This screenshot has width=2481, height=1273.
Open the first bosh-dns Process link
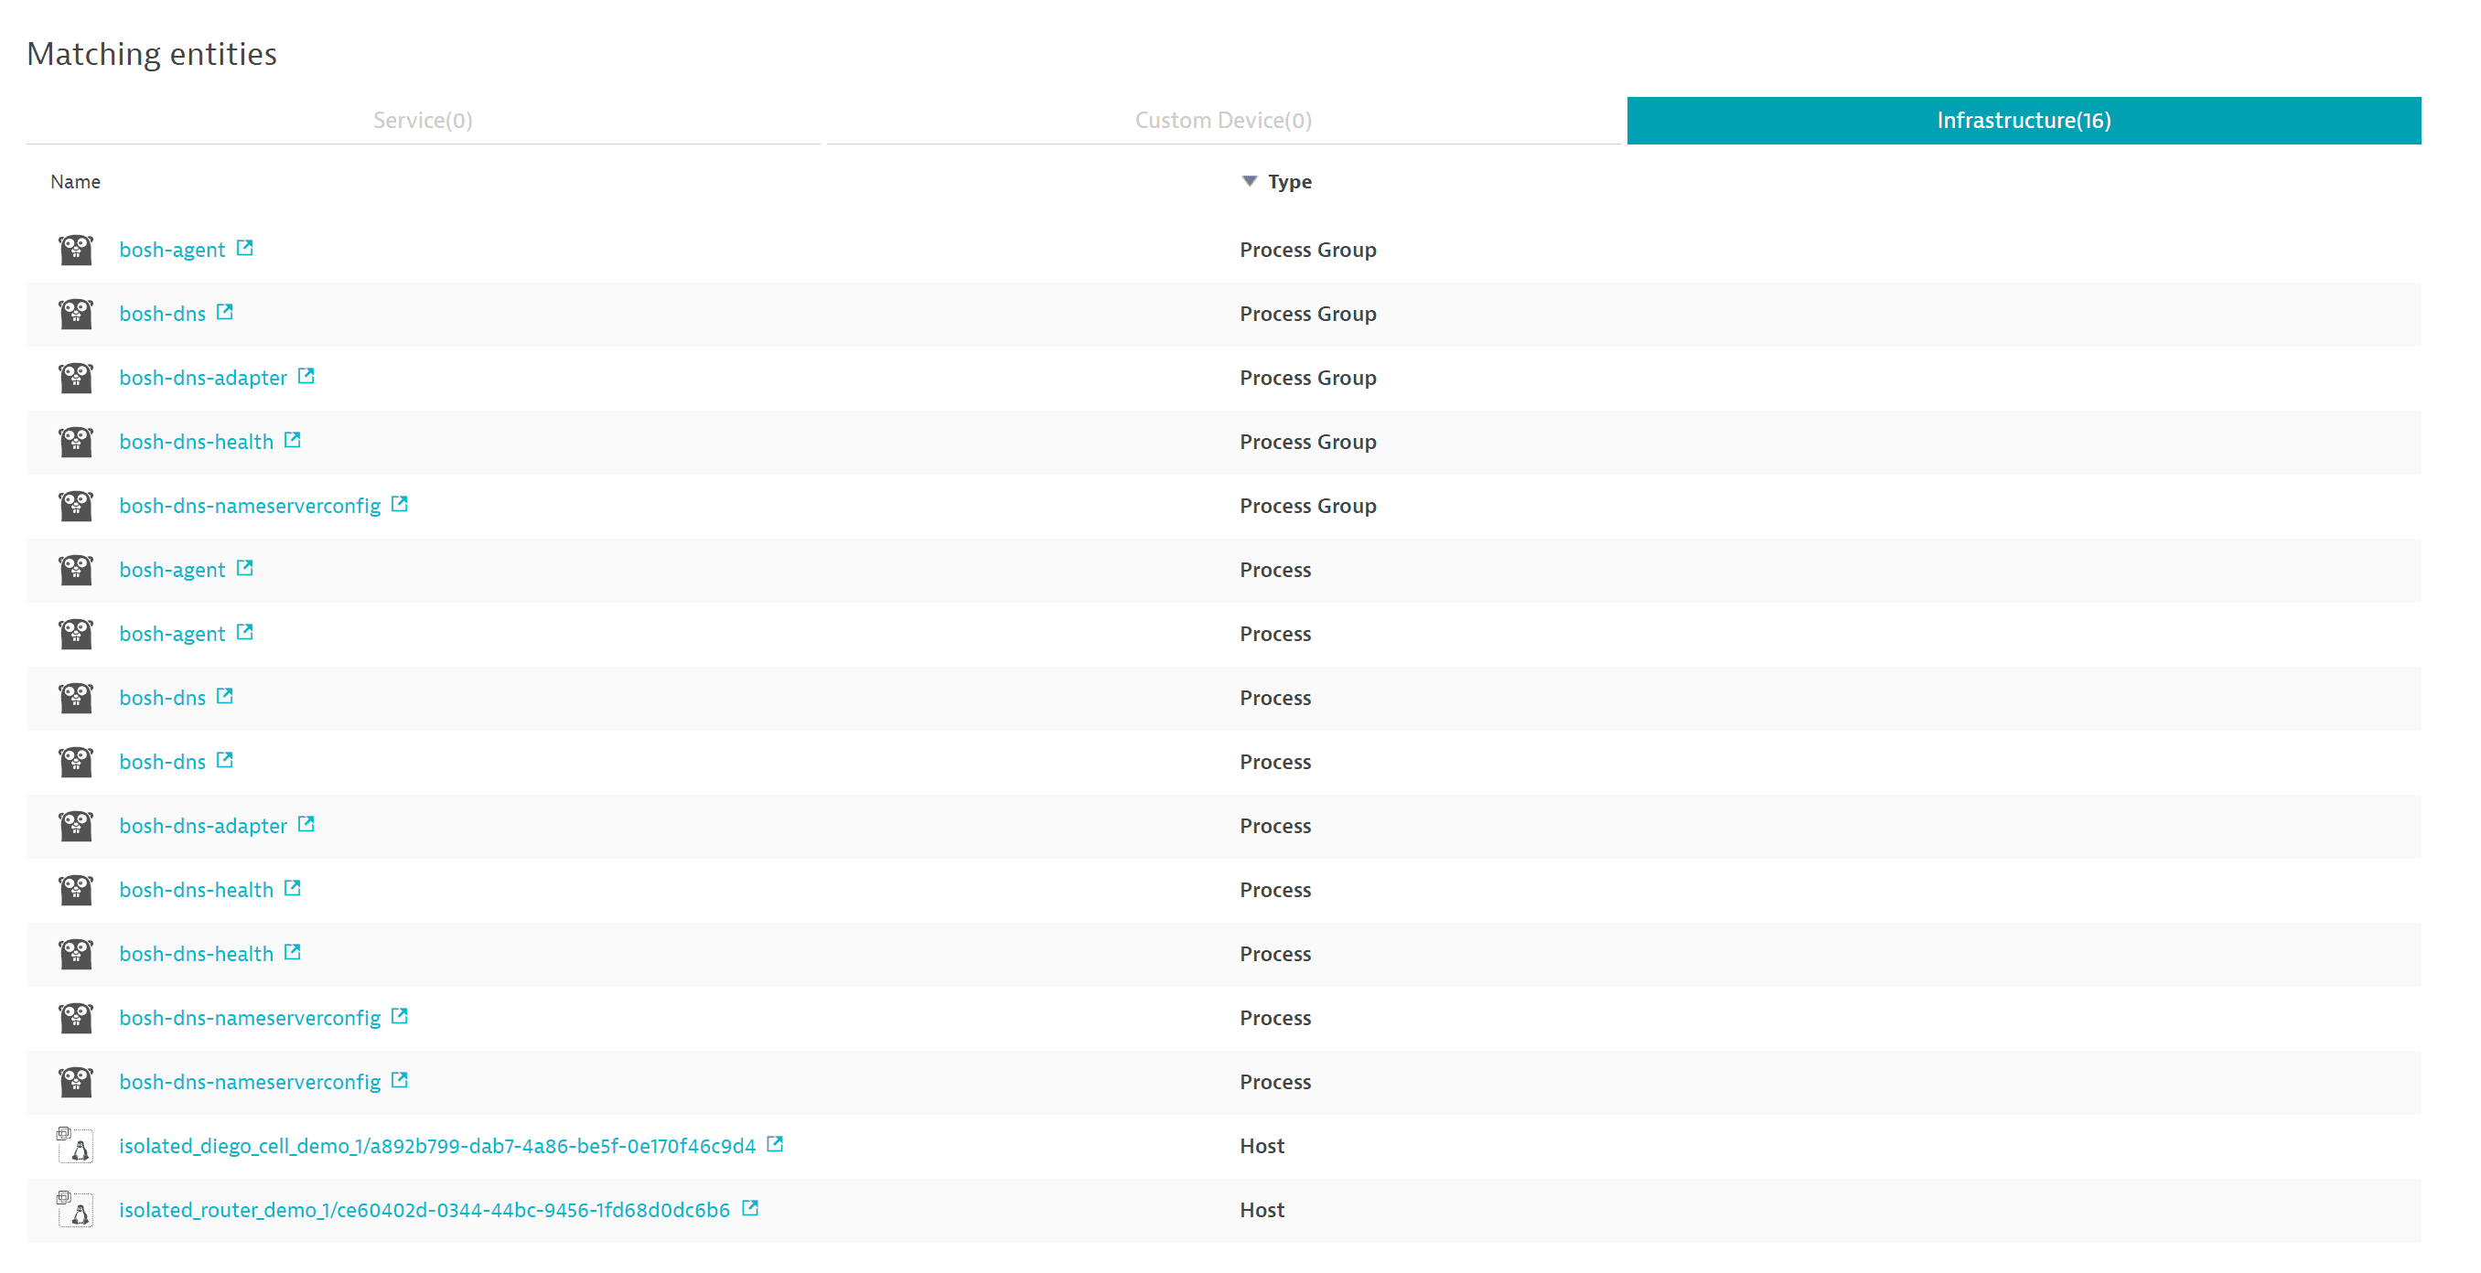pyautogui.click(x=163, y=698)
